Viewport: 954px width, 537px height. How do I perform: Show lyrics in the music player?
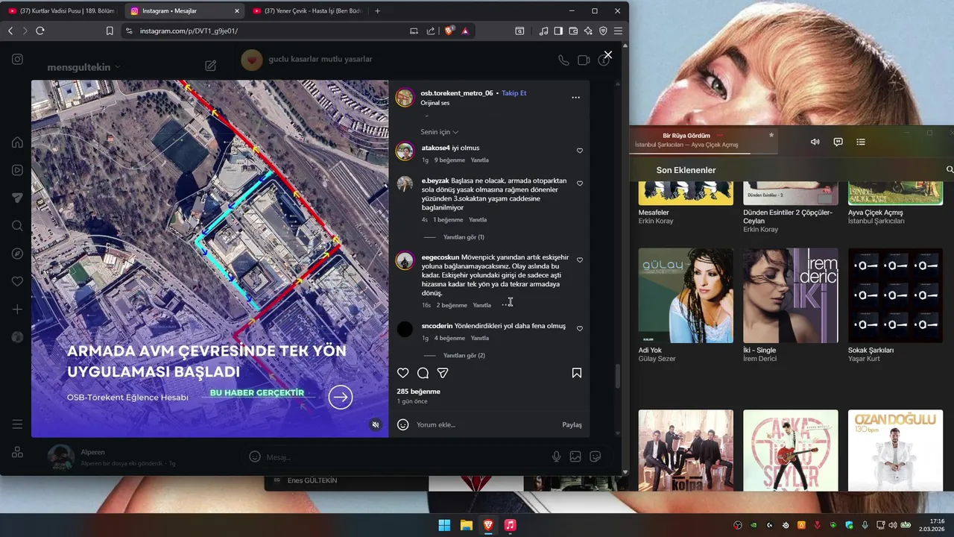click(838, 142)
